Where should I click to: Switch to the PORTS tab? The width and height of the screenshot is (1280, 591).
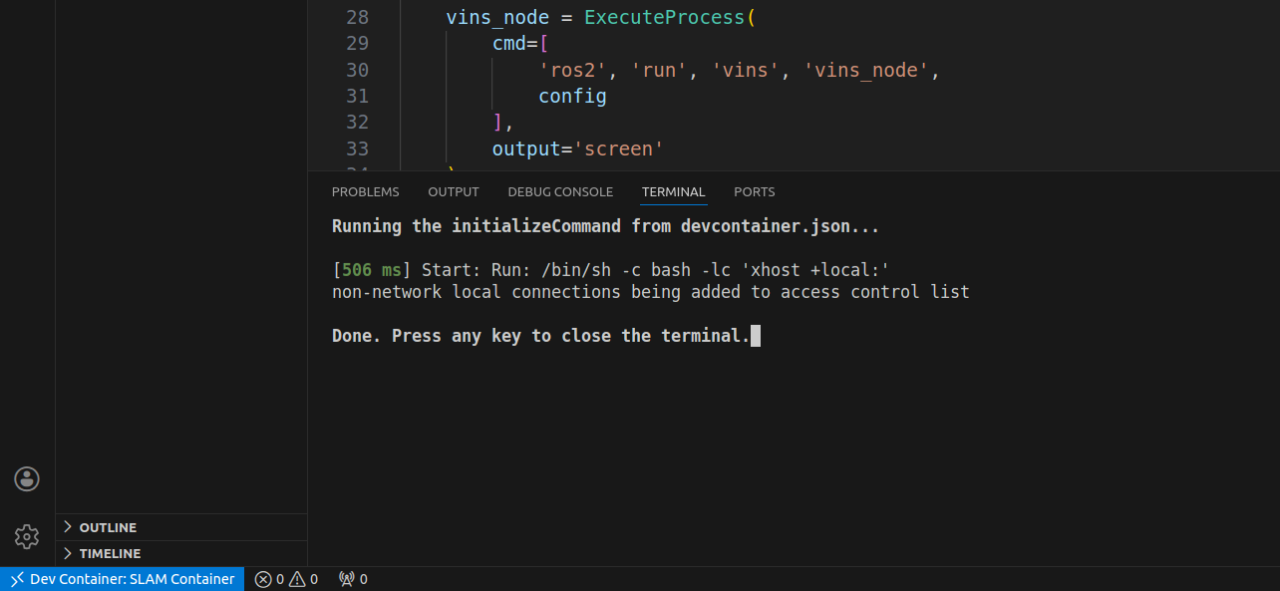point(754,191)
